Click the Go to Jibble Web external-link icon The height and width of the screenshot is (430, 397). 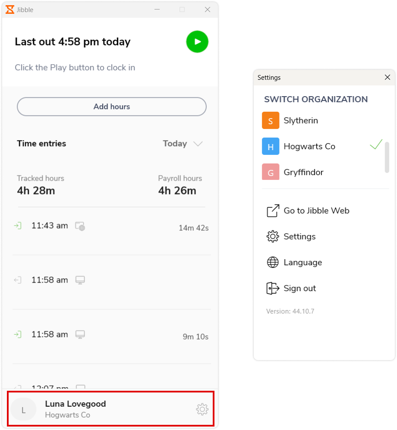(x=273, y=210)
